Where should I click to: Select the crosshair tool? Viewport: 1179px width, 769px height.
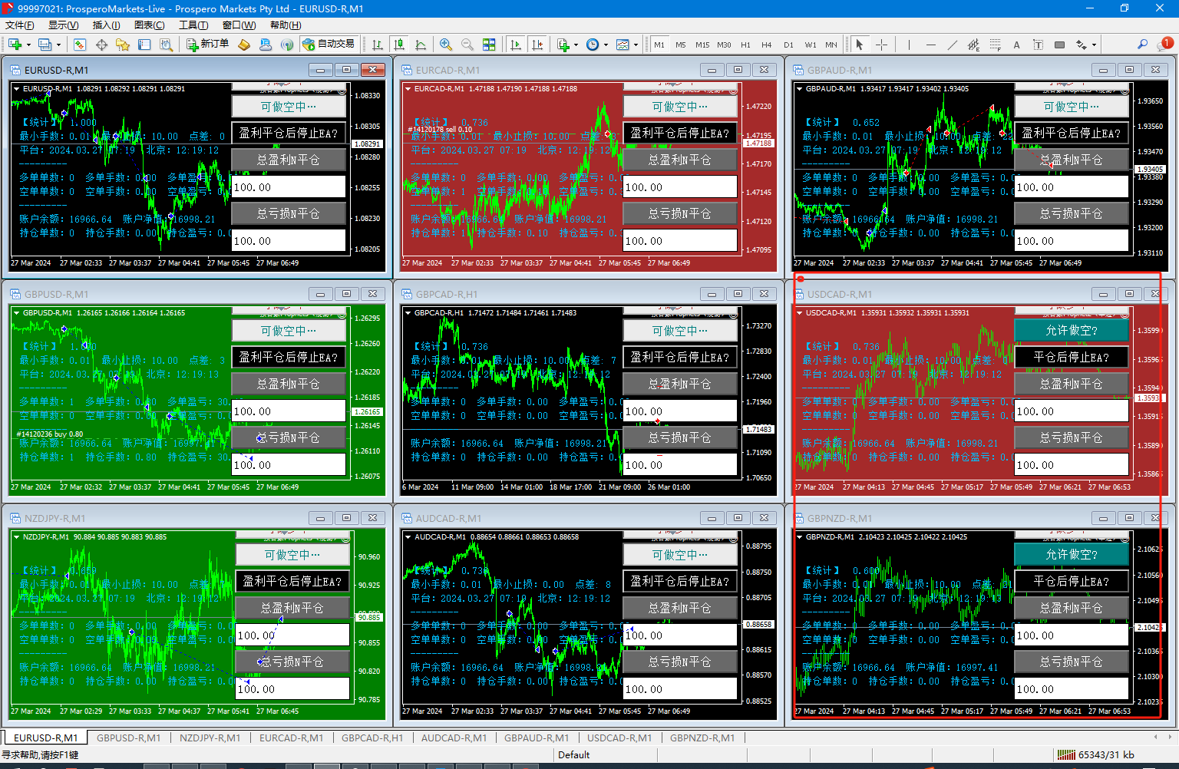pos(881,45)
